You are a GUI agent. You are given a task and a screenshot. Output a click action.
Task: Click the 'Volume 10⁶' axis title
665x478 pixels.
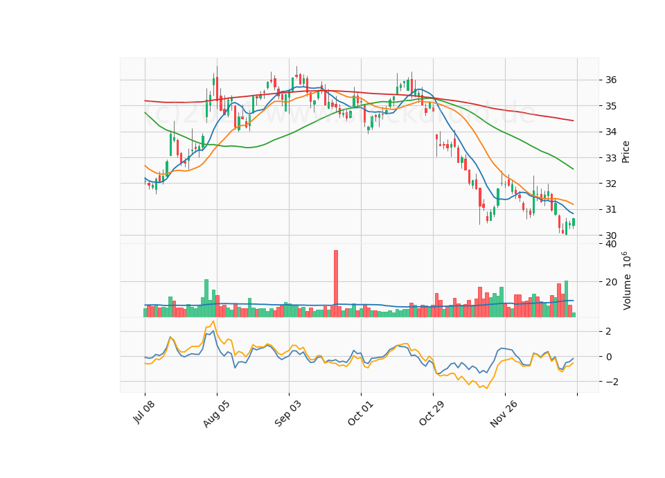(626, 281)
